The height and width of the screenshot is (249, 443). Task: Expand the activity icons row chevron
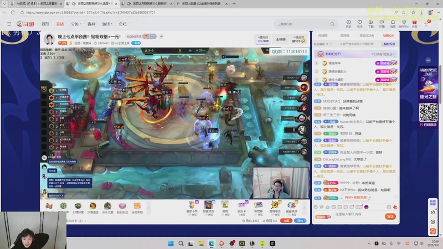pyautogui.click(x=148, y=209)
